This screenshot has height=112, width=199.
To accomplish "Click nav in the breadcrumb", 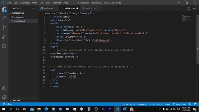I will 84,13.
